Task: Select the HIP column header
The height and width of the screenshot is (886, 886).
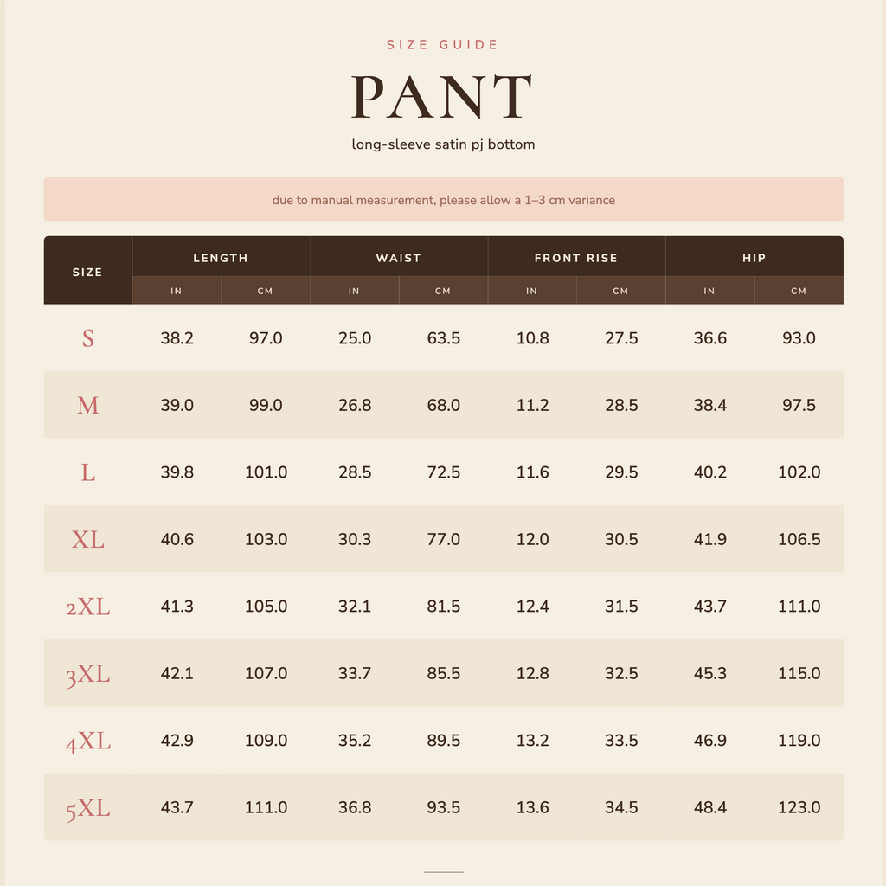Action: point(754,258)
